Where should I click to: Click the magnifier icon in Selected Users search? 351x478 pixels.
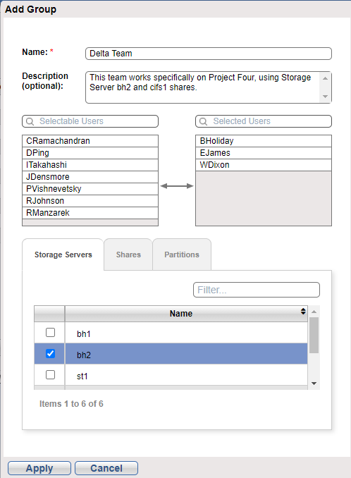(203, 121)
